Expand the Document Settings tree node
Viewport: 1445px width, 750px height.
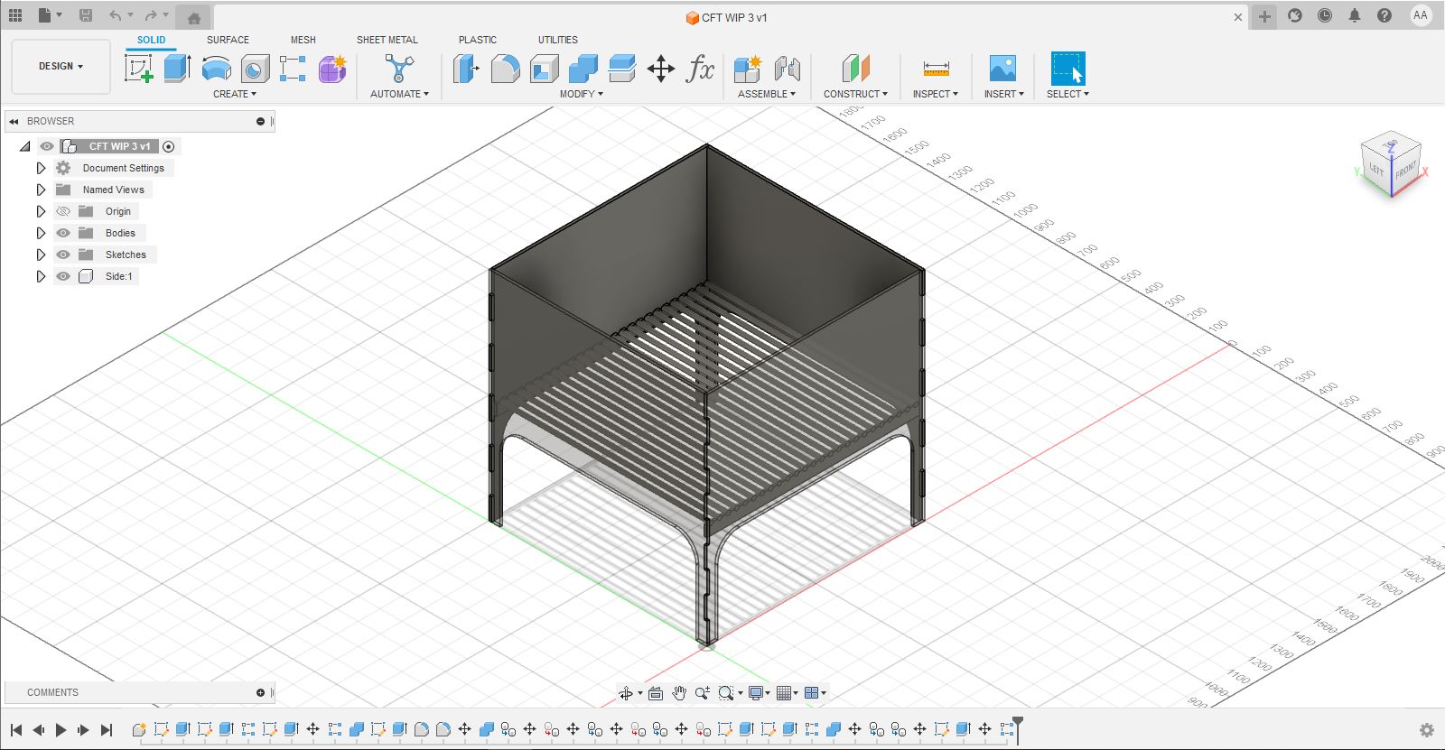click(x=41, y=168)
